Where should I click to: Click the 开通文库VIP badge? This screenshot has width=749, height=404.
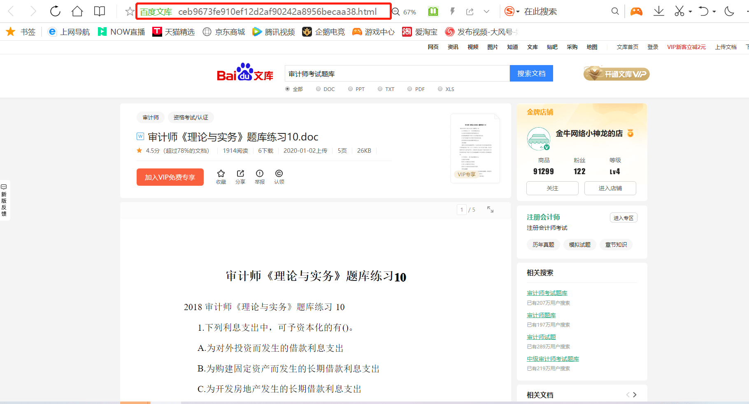[616, 74]
